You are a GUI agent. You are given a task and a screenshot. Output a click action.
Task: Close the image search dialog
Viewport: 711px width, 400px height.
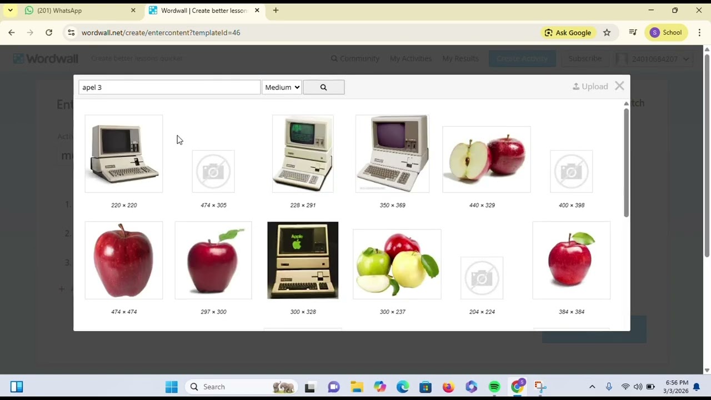tap(619, 86)
